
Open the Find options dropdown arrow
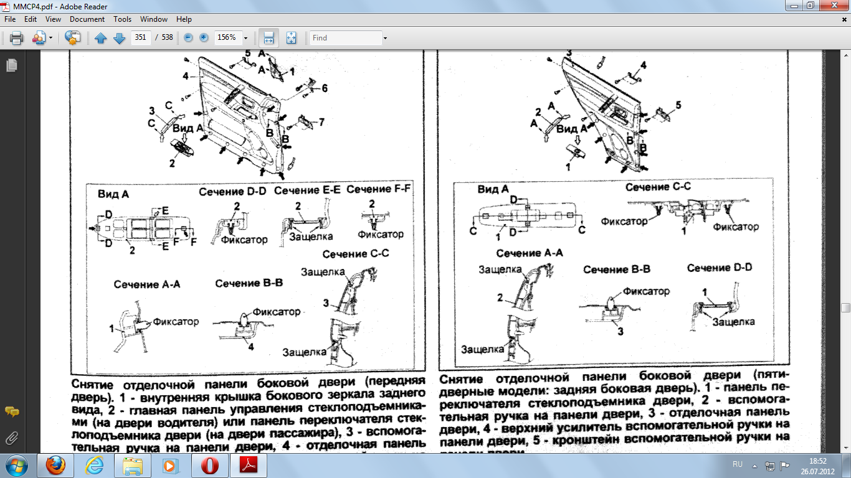pos(385,38)
